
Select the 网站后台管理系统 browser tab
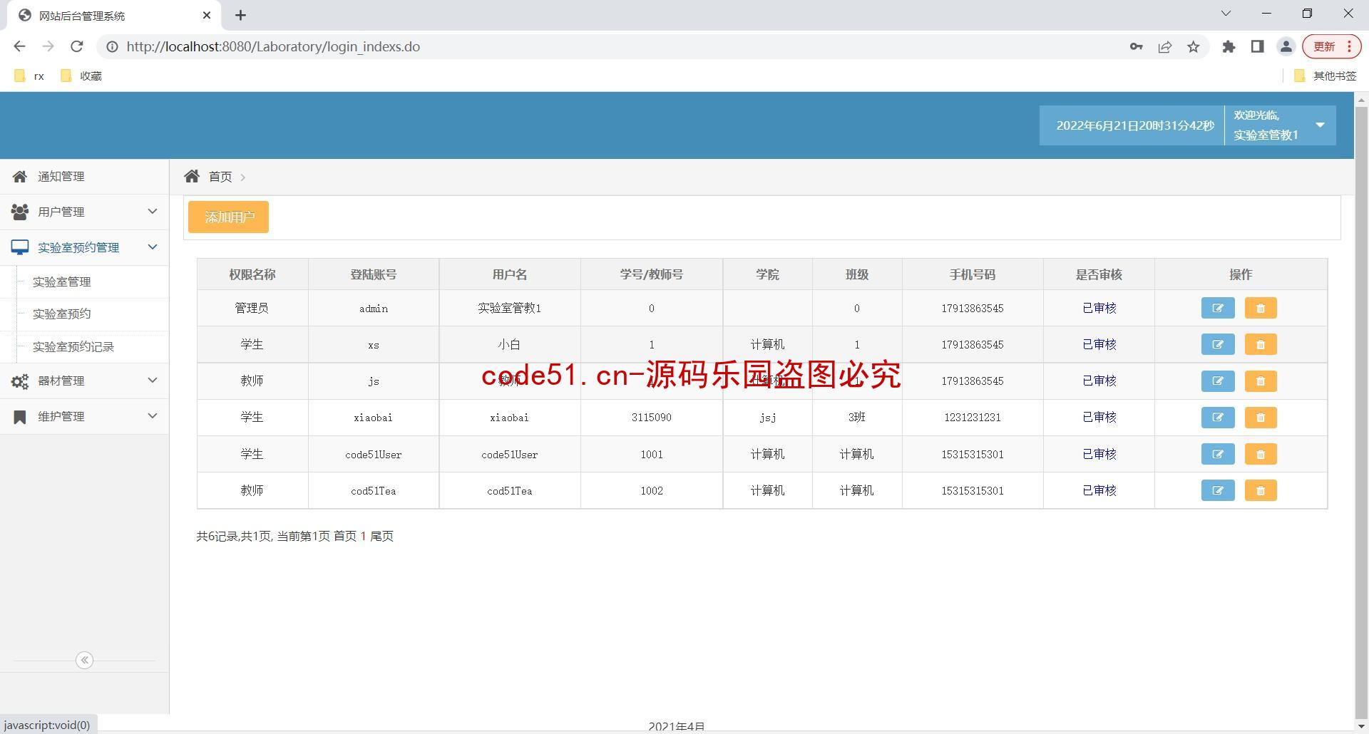(x=114, y=15)
